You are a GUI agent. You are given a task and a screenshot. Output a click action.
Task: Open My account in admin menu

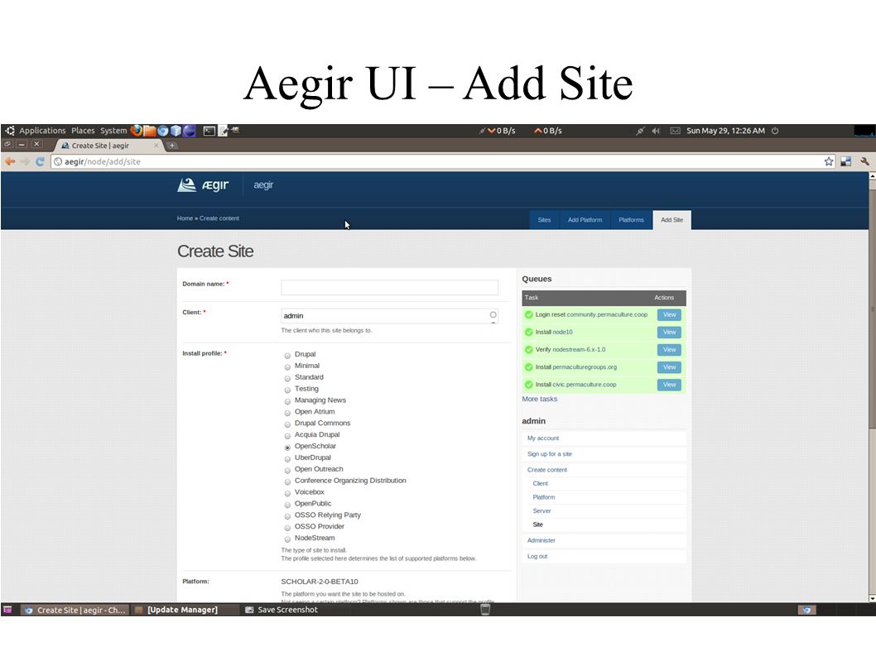543,438
